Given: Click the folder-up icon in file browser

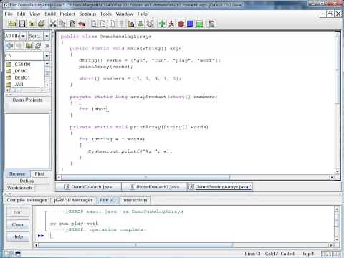Looking at the screenshot, I should point(29,46).
